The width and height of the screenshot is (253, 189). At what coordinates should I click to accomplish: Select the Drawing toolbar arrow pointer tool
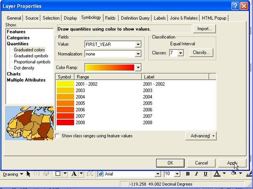click(x=29, y=174)
